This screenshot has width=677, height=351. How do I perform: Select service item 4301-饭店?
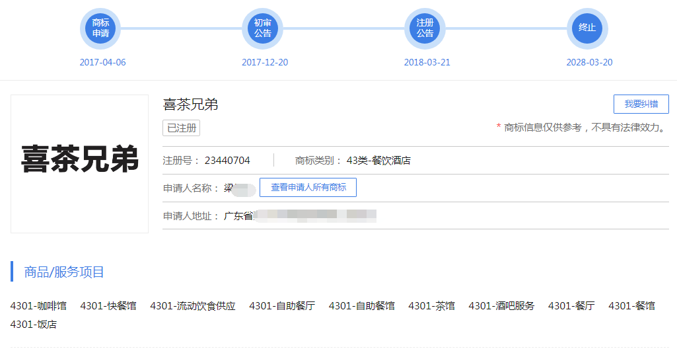pyautogui.click(x=34, y=324)
